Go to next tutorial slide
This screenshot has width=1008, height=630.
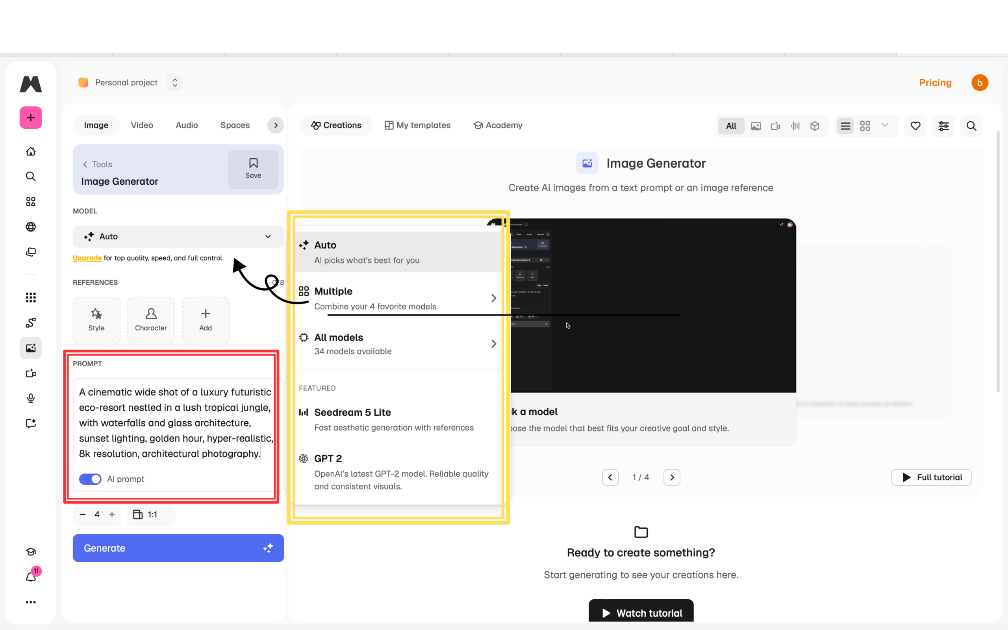(671, 477)
